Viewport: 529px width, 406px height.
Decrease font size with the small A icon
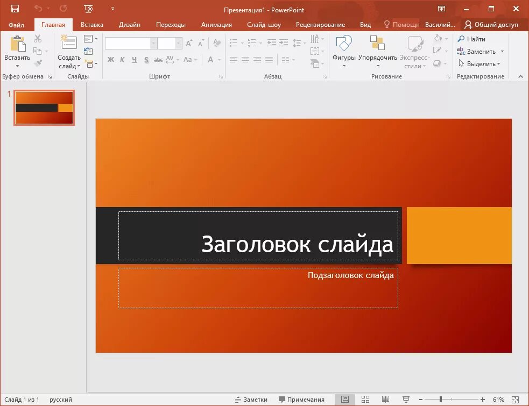click(201, 43)
